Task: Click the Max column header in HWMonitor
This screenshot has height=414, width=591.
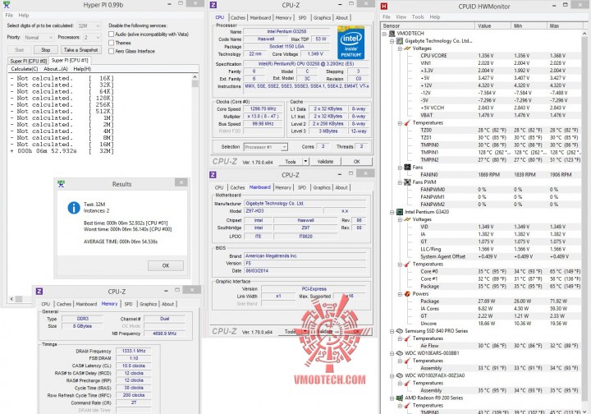Action: (565, 25)
